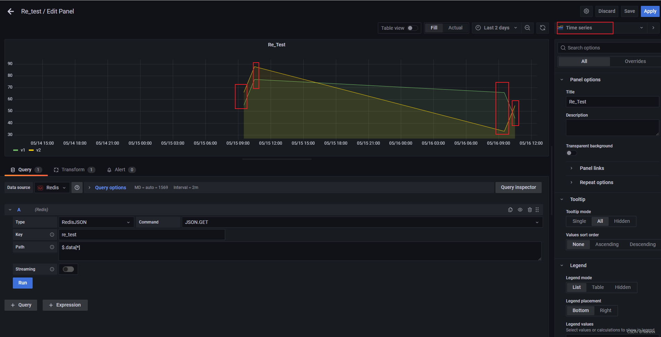Click the panel settings gear icon
This screenshot has width=661, height=337.
click(586, 11)
